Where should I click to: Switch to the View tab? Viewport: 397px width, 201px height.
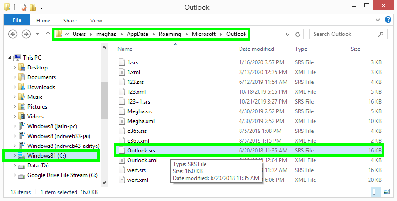click(x=96, y=21)
